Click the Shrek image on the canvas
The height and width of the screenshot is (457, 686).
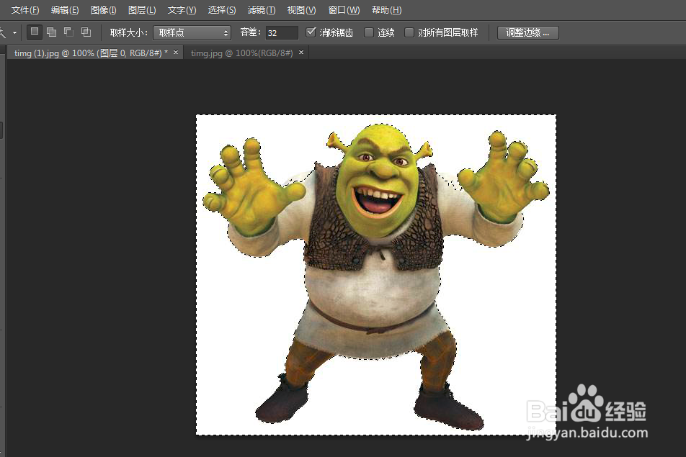point(376,275)
